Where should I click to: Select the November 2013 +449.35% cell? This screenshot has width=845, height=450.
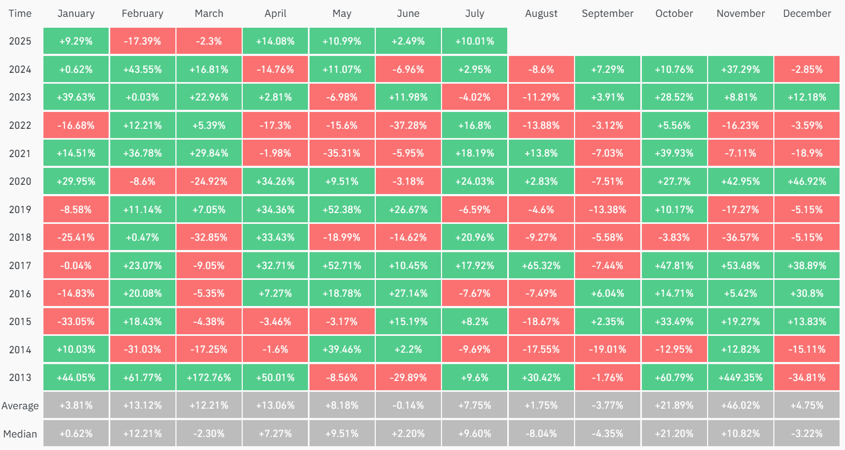coord(741,378)
